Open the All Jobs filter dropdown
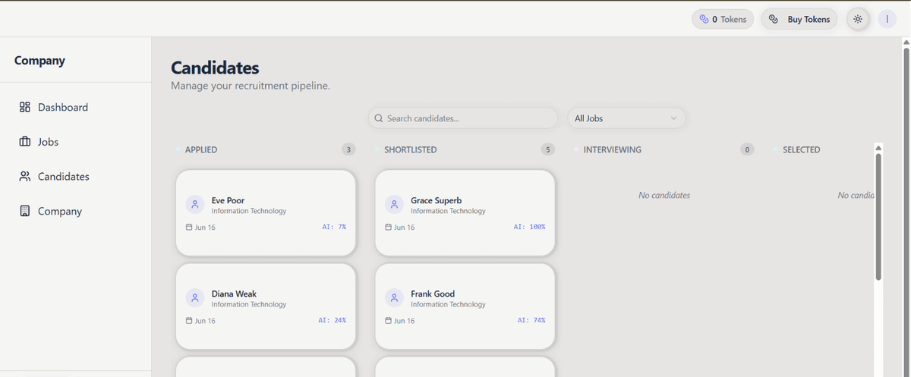 point(626,118)
